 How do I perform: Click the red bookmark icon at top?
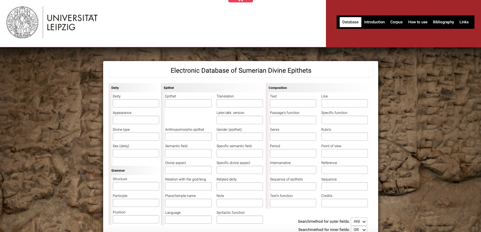[x=240, y=1]
